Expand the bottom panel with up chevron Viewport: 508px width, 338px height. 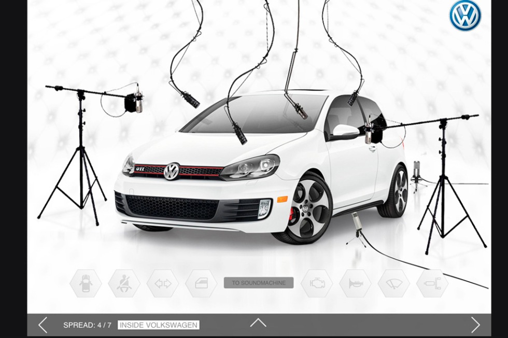coord(258,323)
